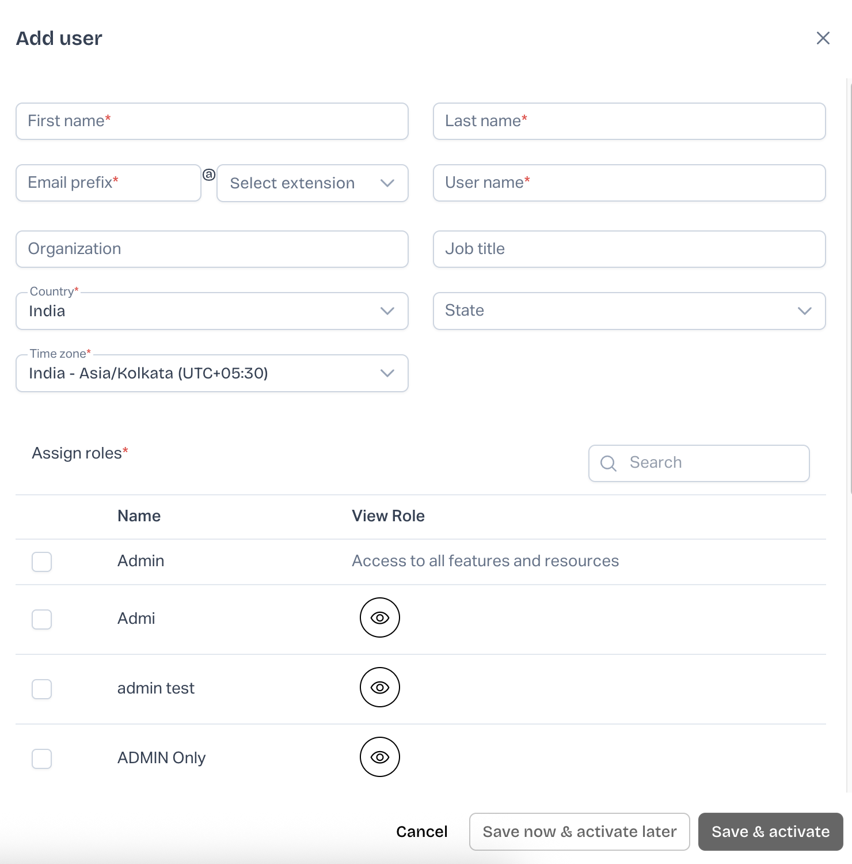Focus the First name field
The height and width of the screenshot is (864, 852).
(x=212, y=121)
